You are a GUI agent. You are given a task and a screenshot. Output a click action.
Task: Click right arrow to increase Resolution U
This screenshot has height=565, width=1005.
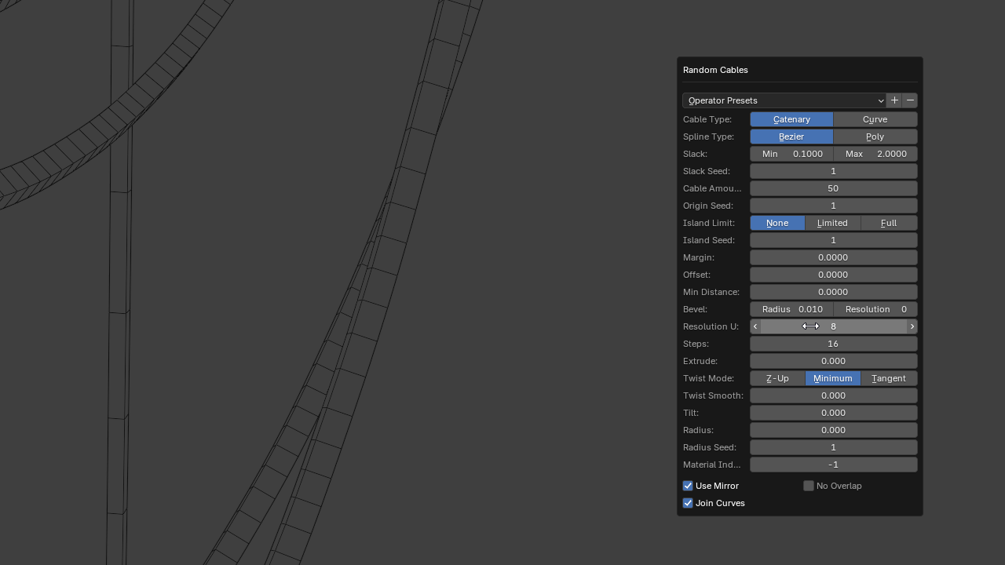(912, 326)
